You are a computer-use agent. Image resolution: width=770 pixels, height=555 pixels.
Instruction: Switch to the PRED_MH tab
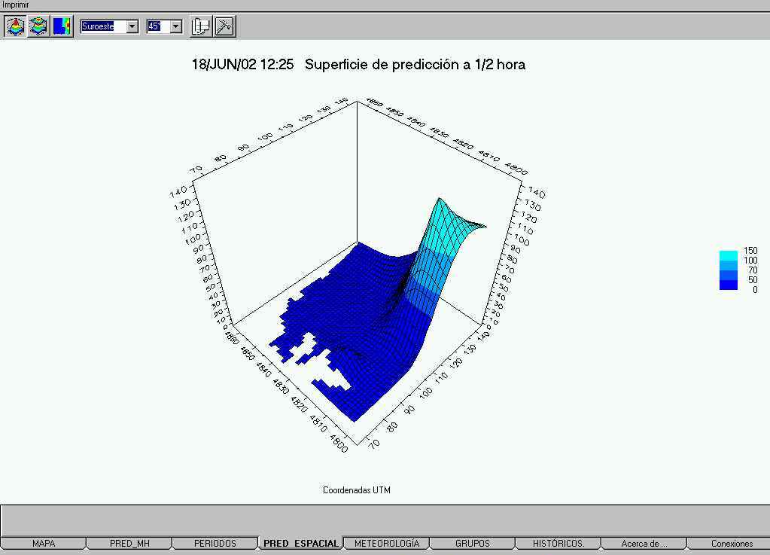coord(129,543)
